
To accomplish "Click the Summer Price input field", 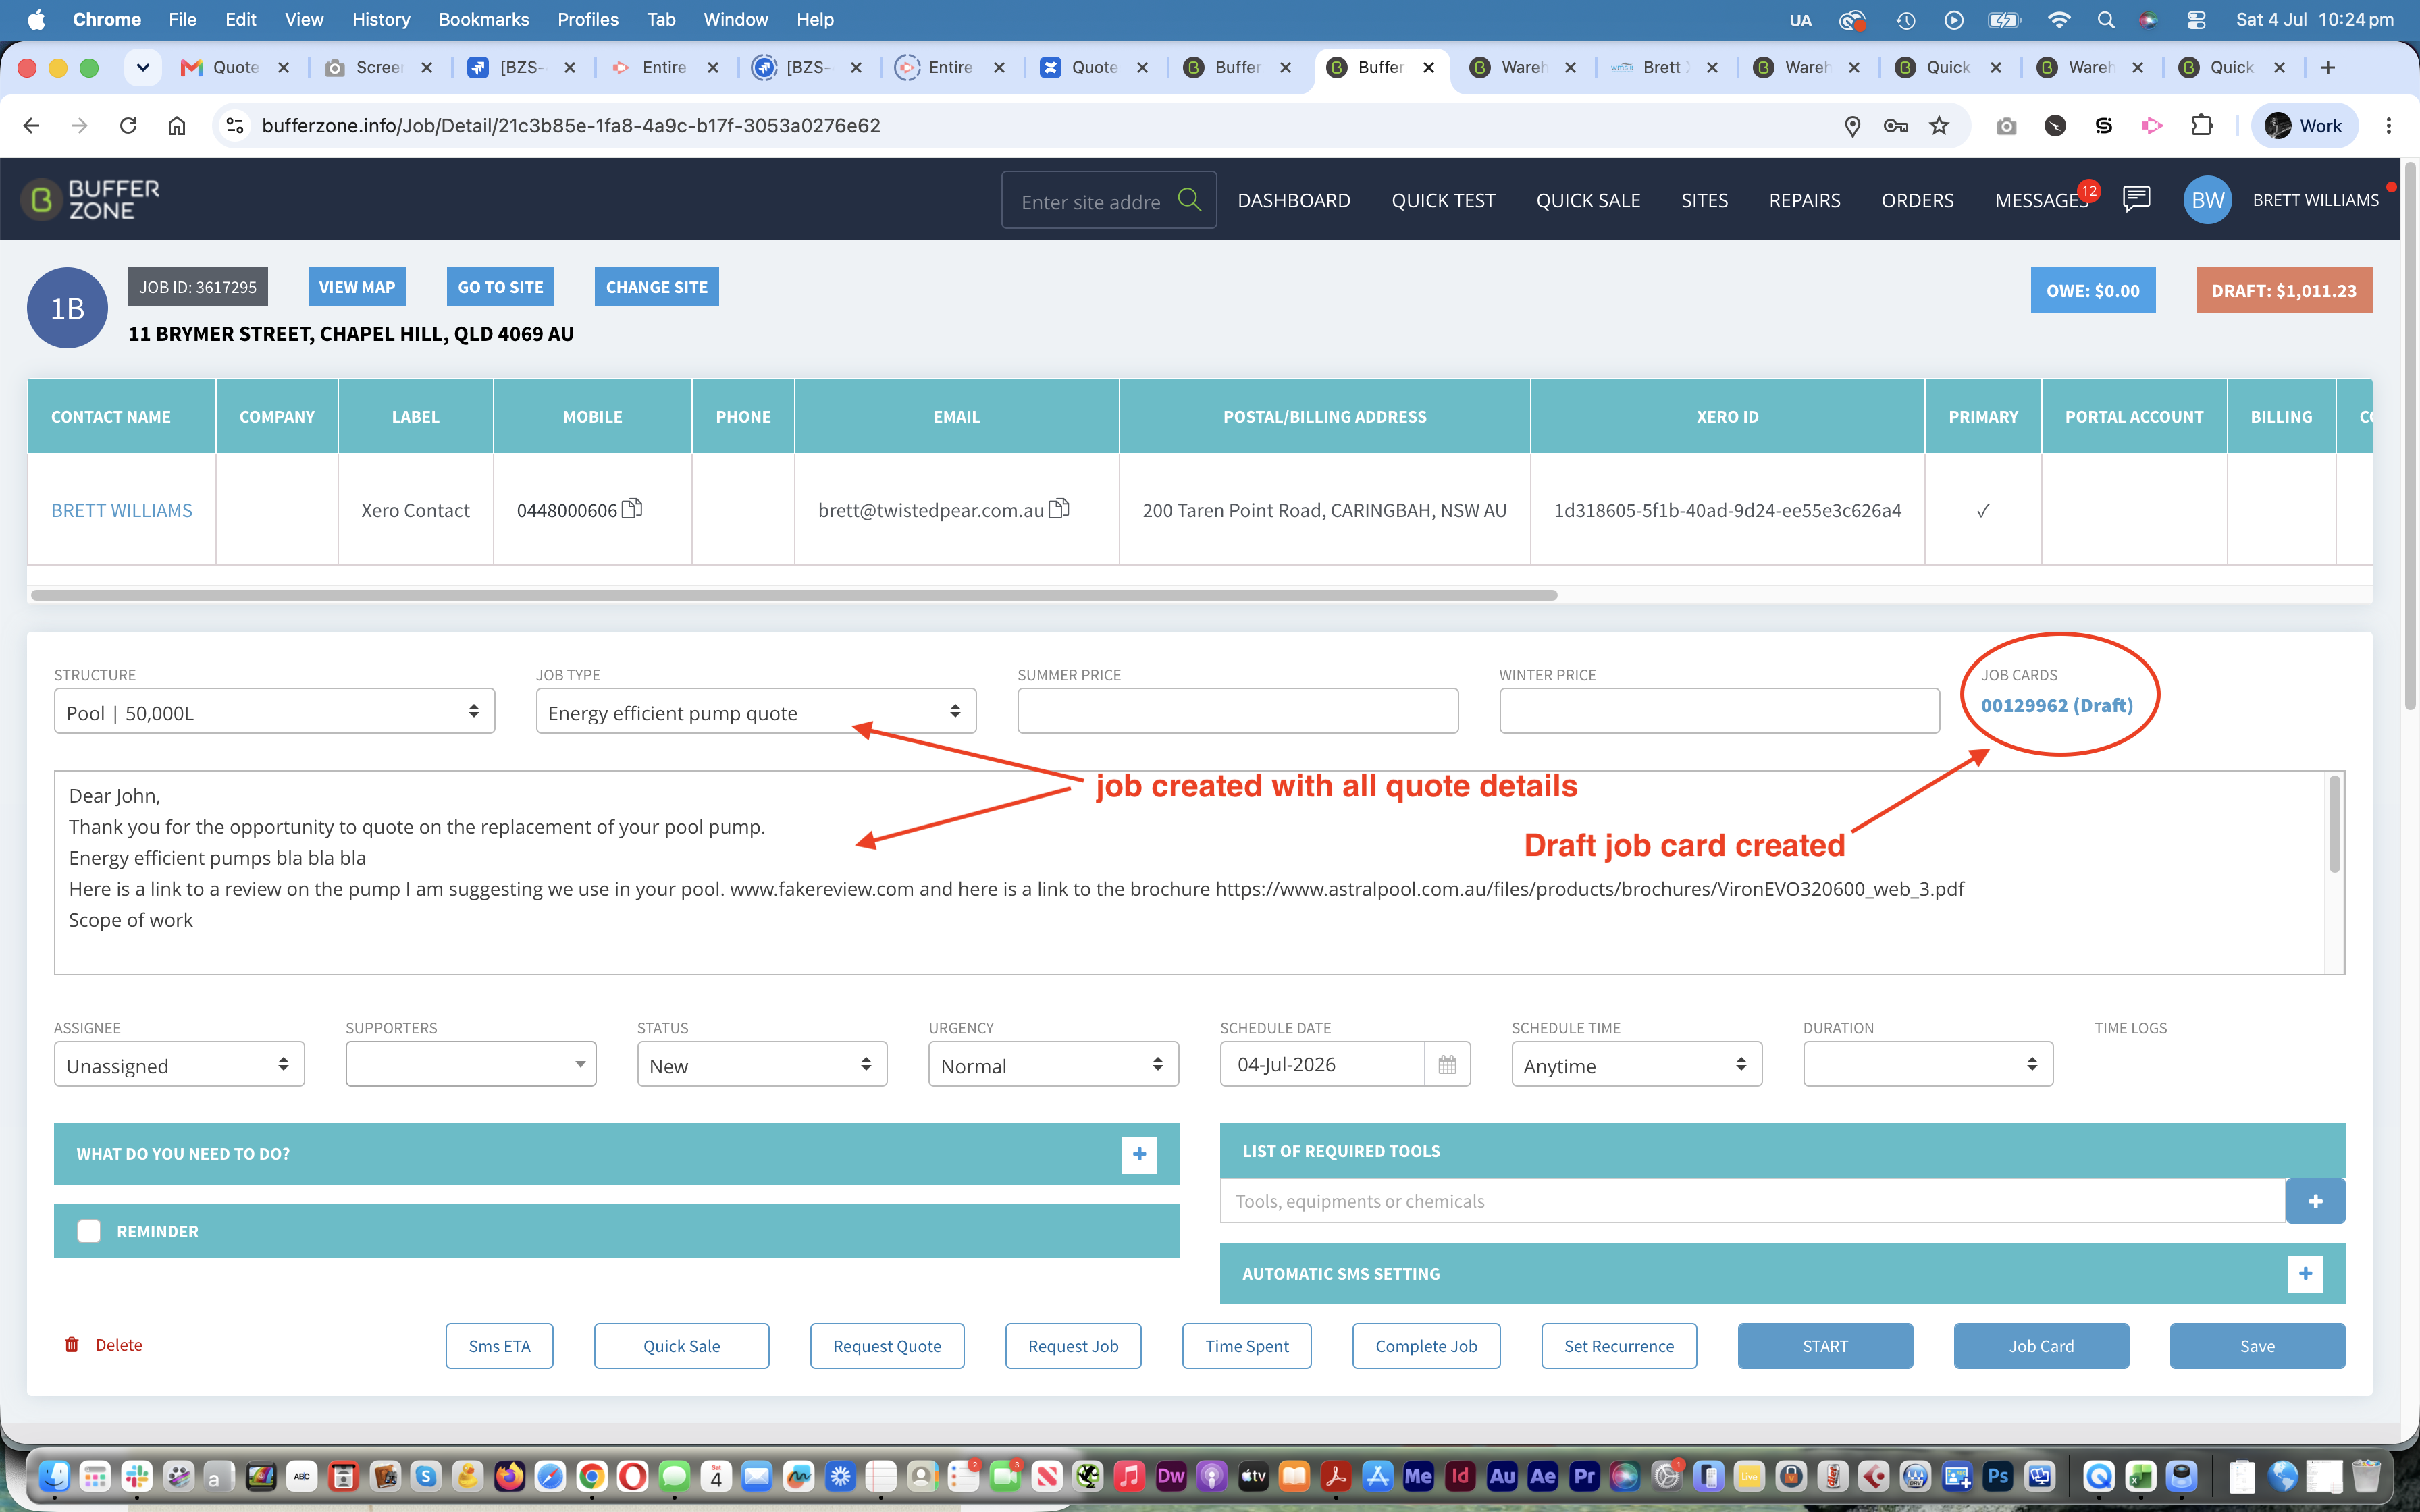I will (x=1237, y=711).
